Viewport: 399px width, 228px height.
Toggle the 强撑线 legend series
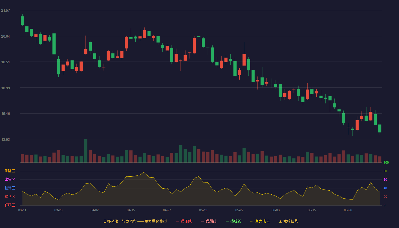pos(234,221)
